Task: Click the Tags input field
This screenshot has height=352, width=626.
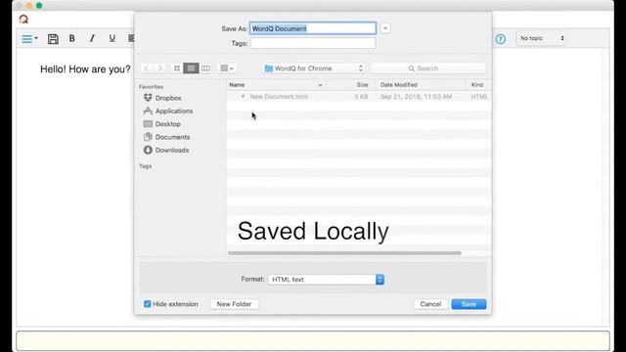Action: click(313, 43)
